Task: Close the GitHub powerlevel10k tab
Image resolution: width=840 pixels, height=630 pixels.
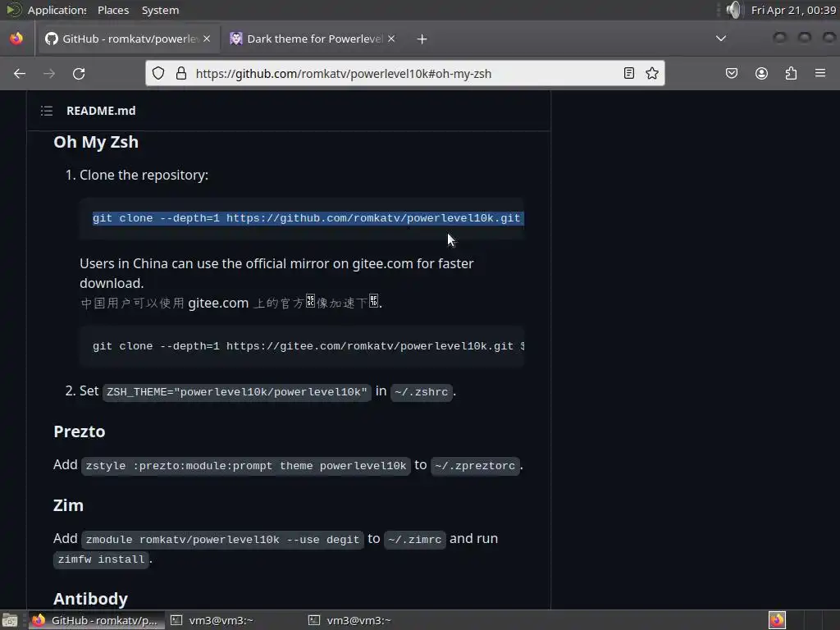Action: (207, 39)
